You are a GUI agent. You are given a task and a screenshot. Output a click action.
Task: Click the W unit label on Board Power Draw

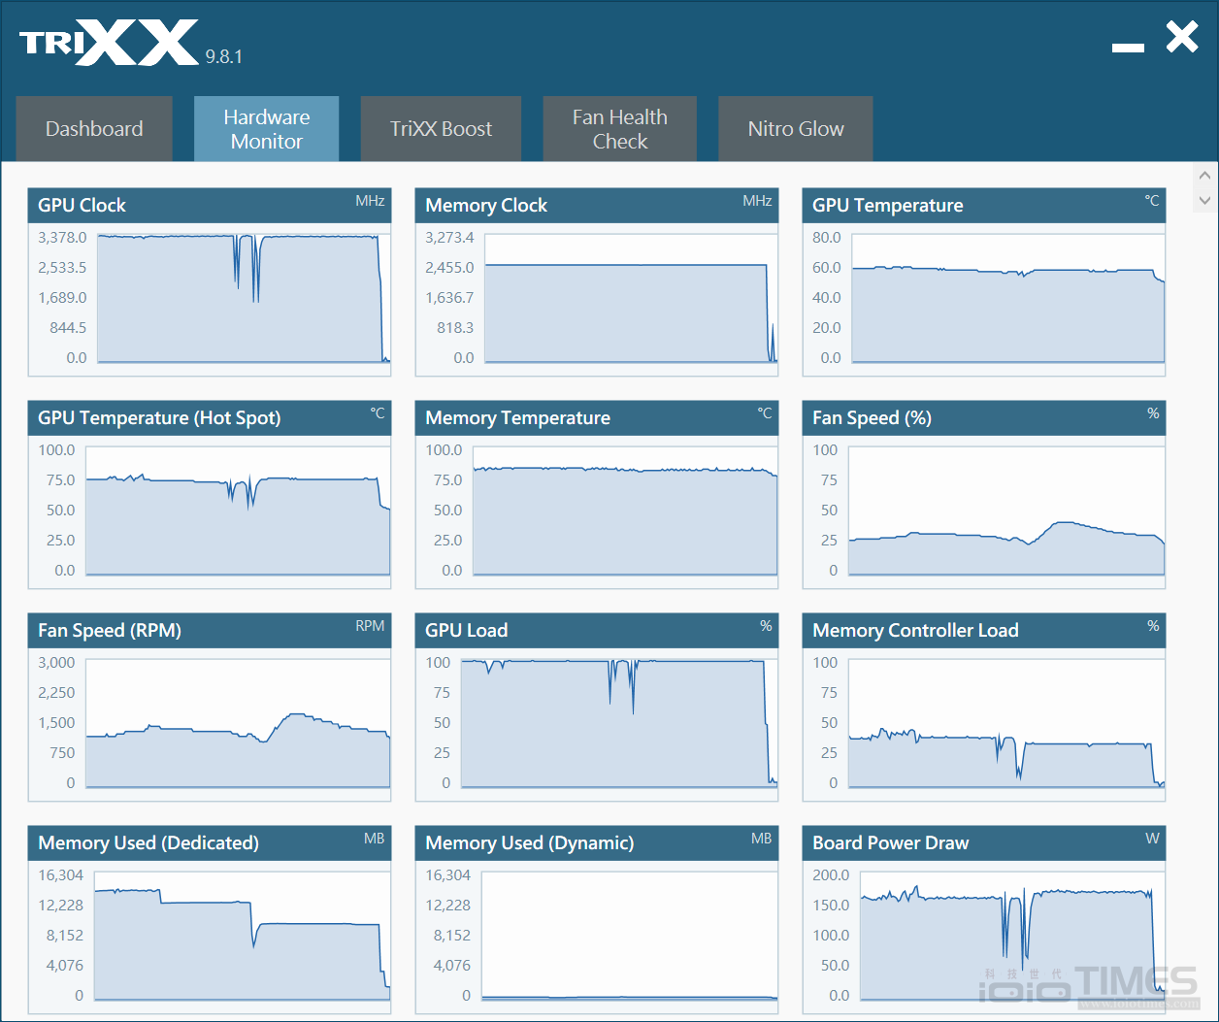(1152, 839)
